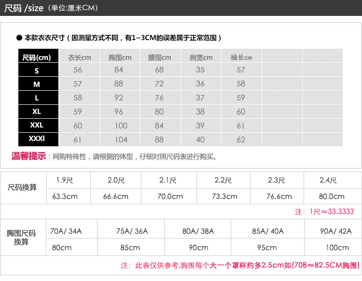
Task: Click the 85cm bust cell
Action: [x=130, y=248]
